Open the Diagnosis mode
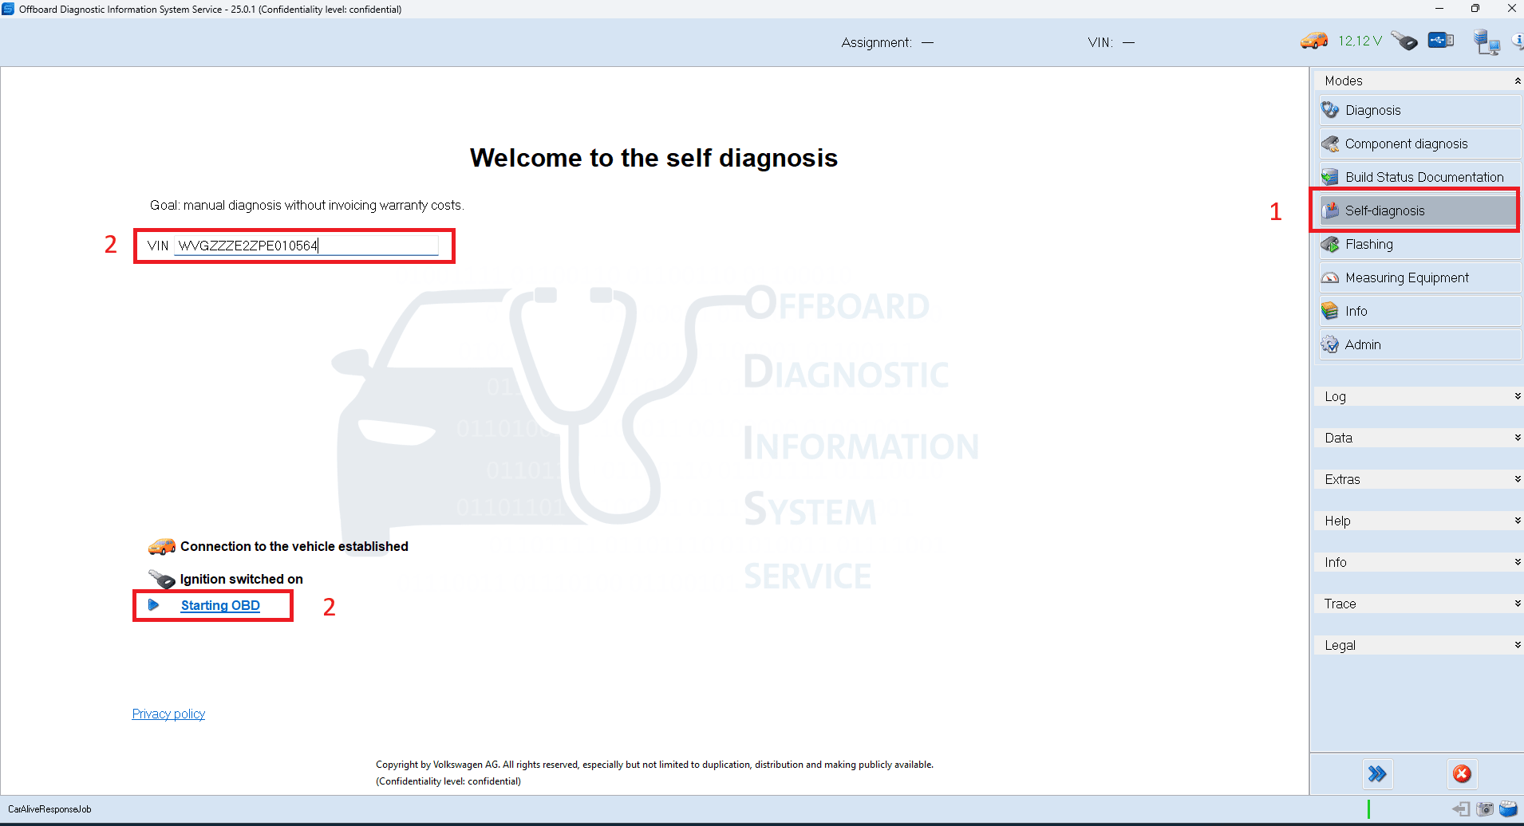Screen dimensions: 1524x826 1419,110
